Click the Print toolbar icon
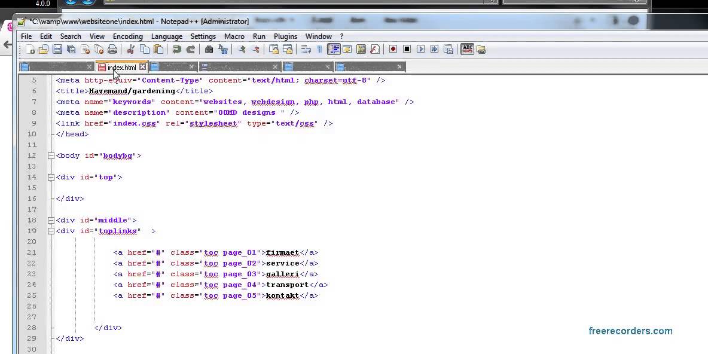Screen dimensions: 708x354 pos(112,50)
